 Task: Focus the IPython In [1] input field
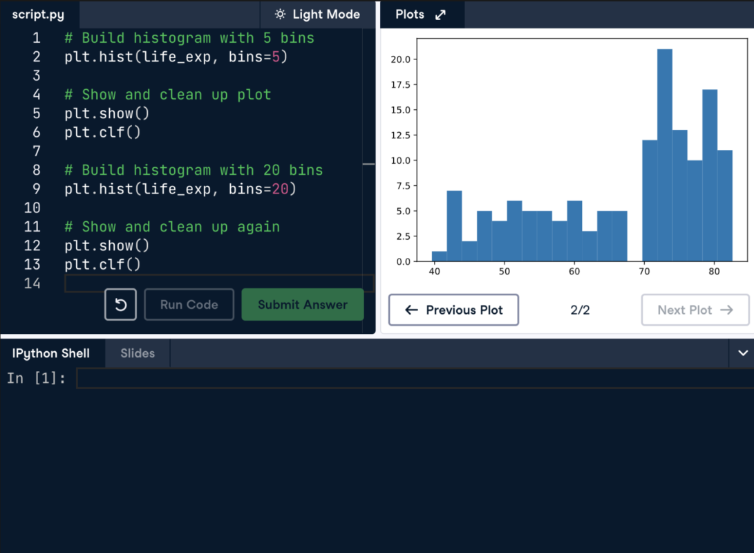coord(415,378)
